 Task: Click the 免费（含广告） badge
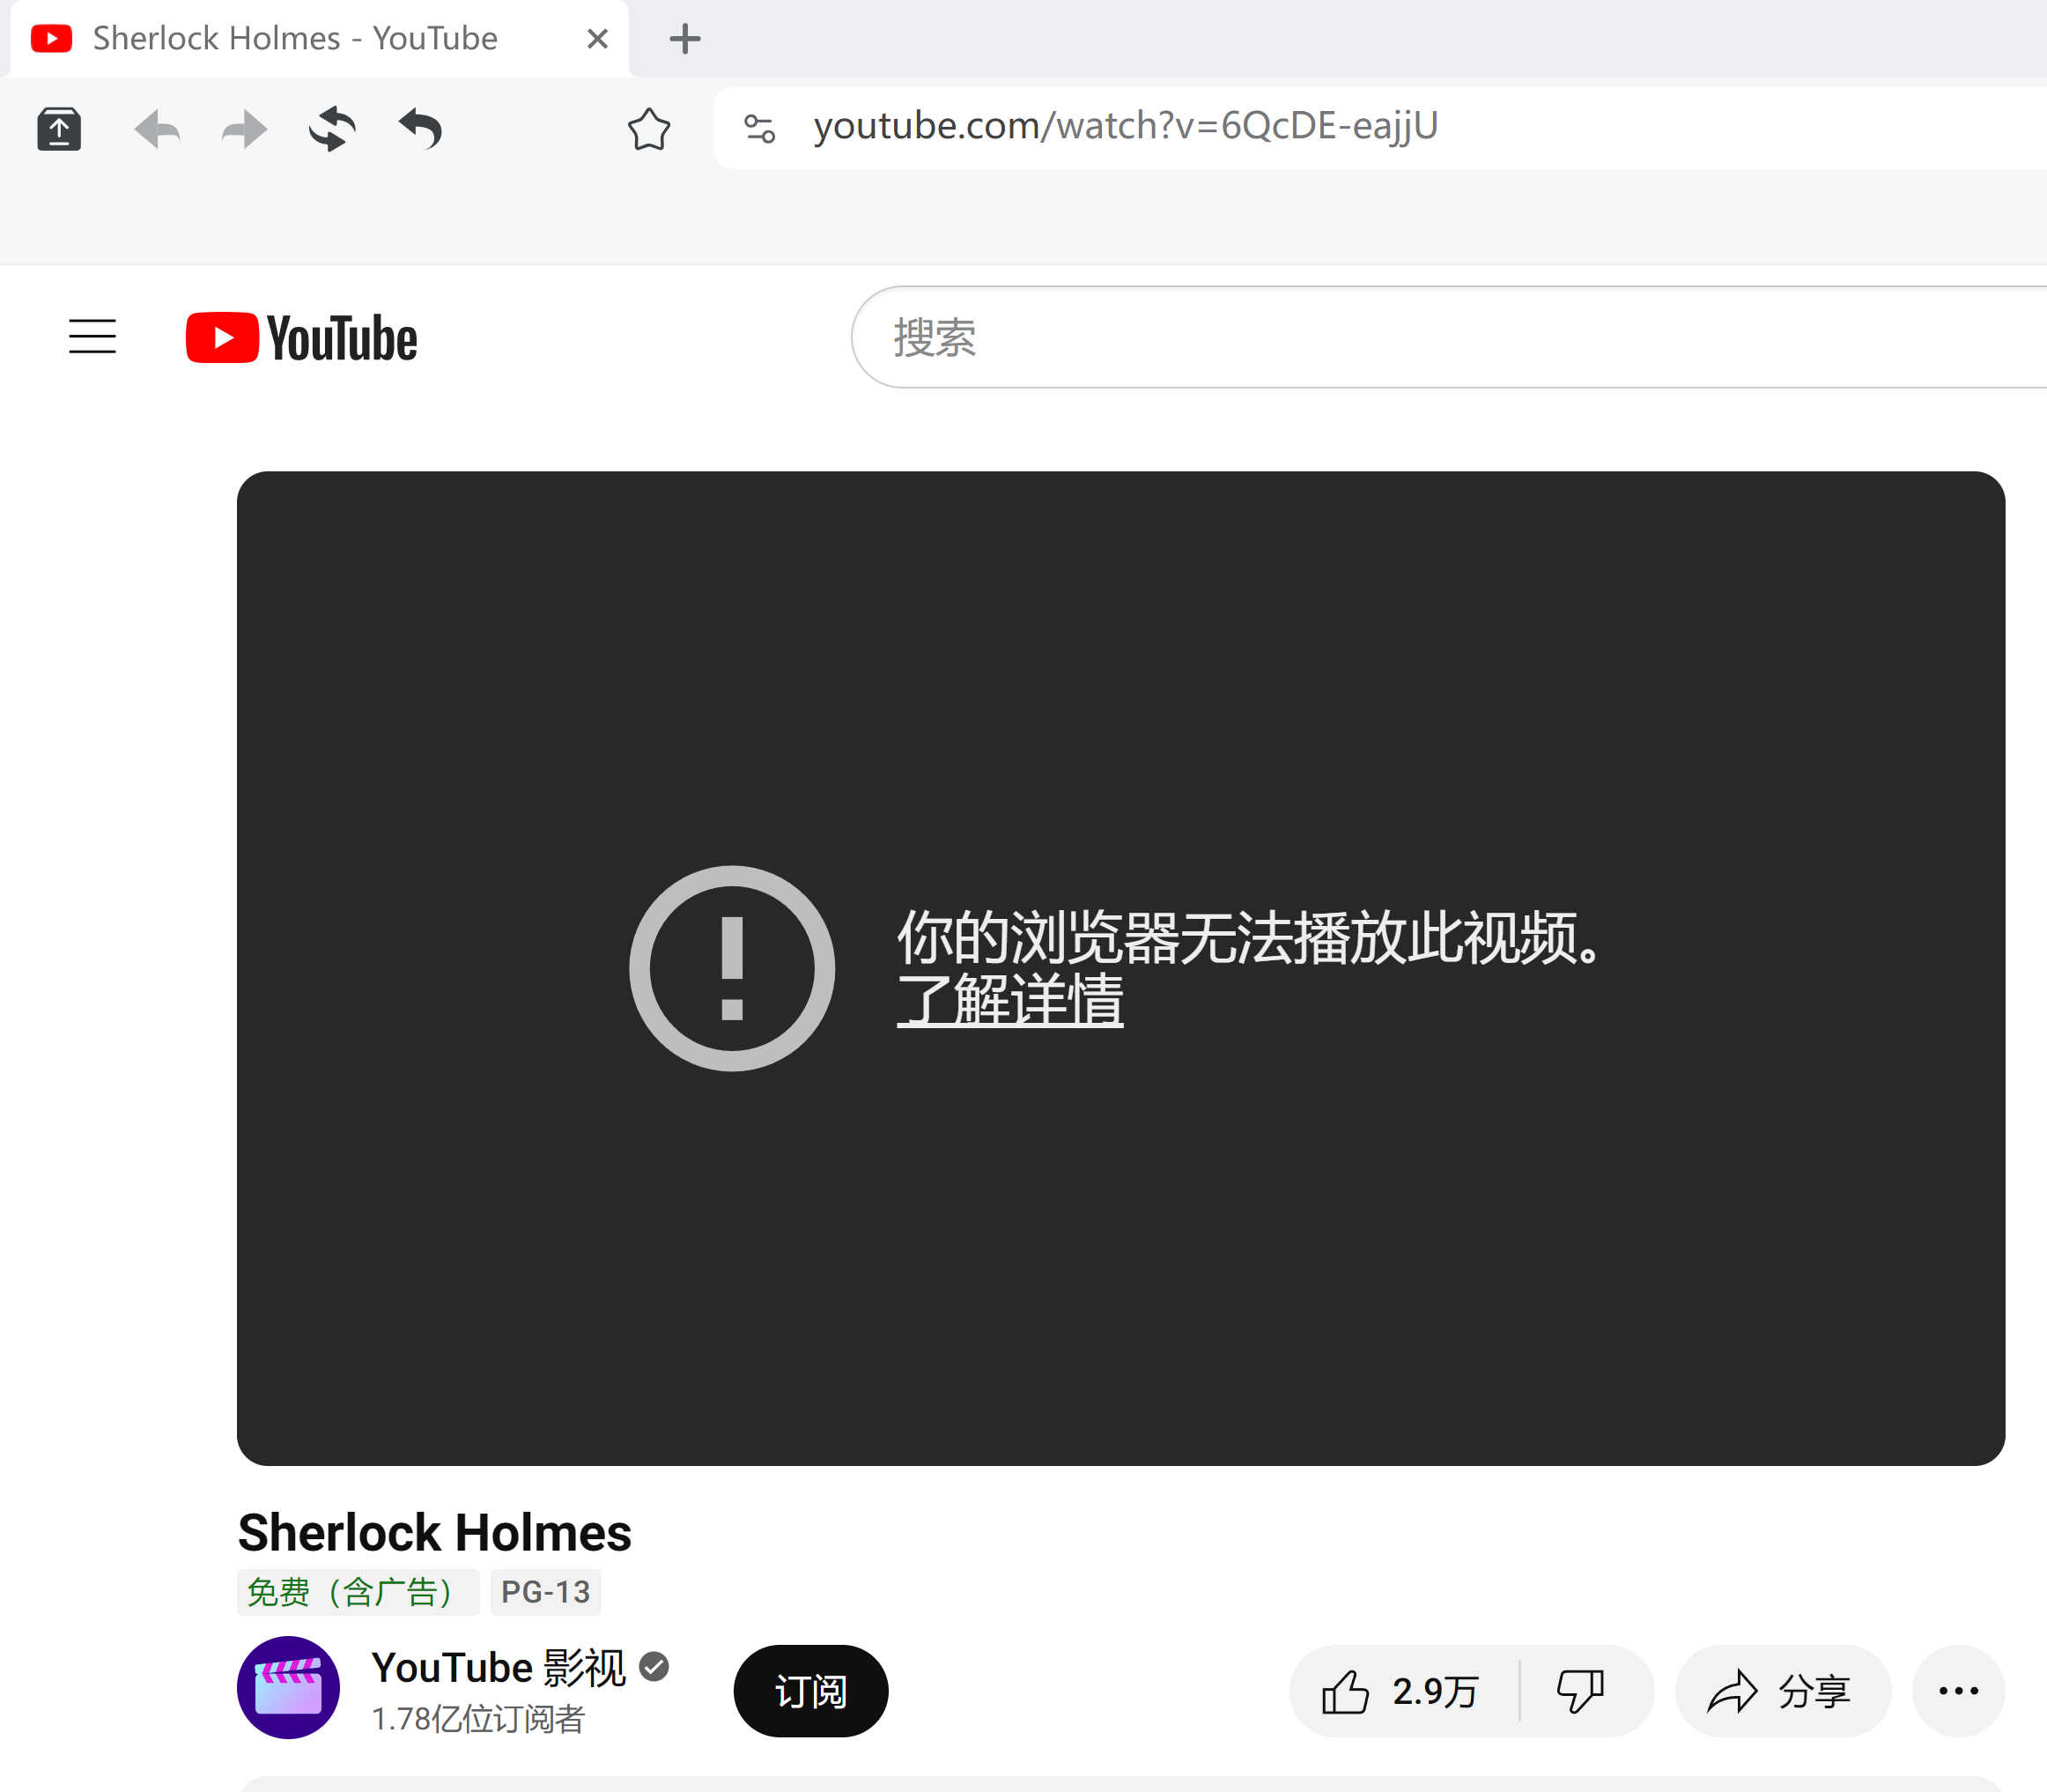click(x=357, y=1592)
